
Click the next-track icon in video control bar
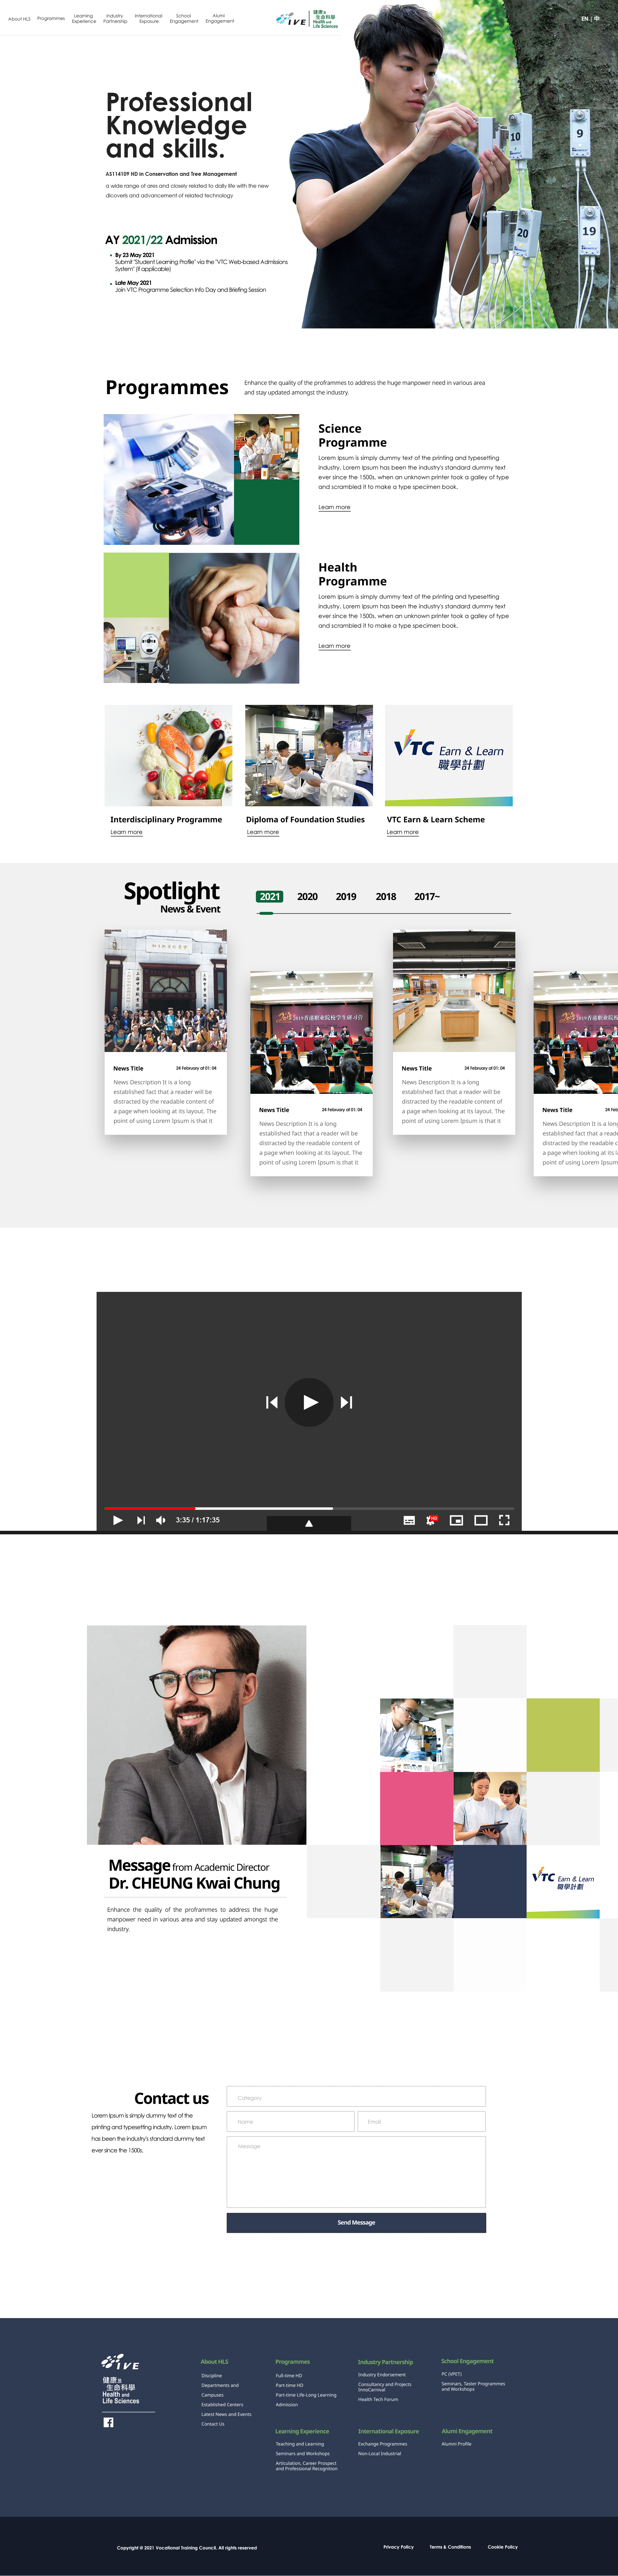point(141,1520)
